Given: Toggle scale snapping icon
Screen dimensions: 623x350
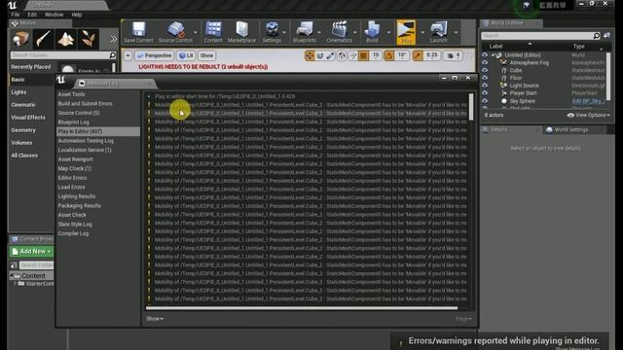Looking at the screenshot, I should click(x=418, y=55).
